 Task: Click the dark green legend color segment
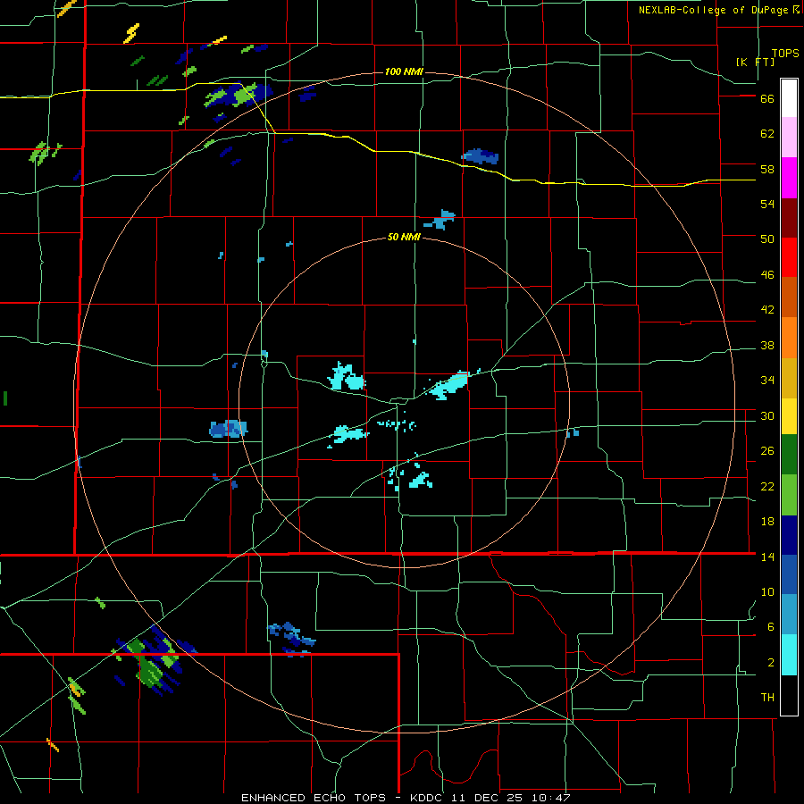click(x=789, y=455)
